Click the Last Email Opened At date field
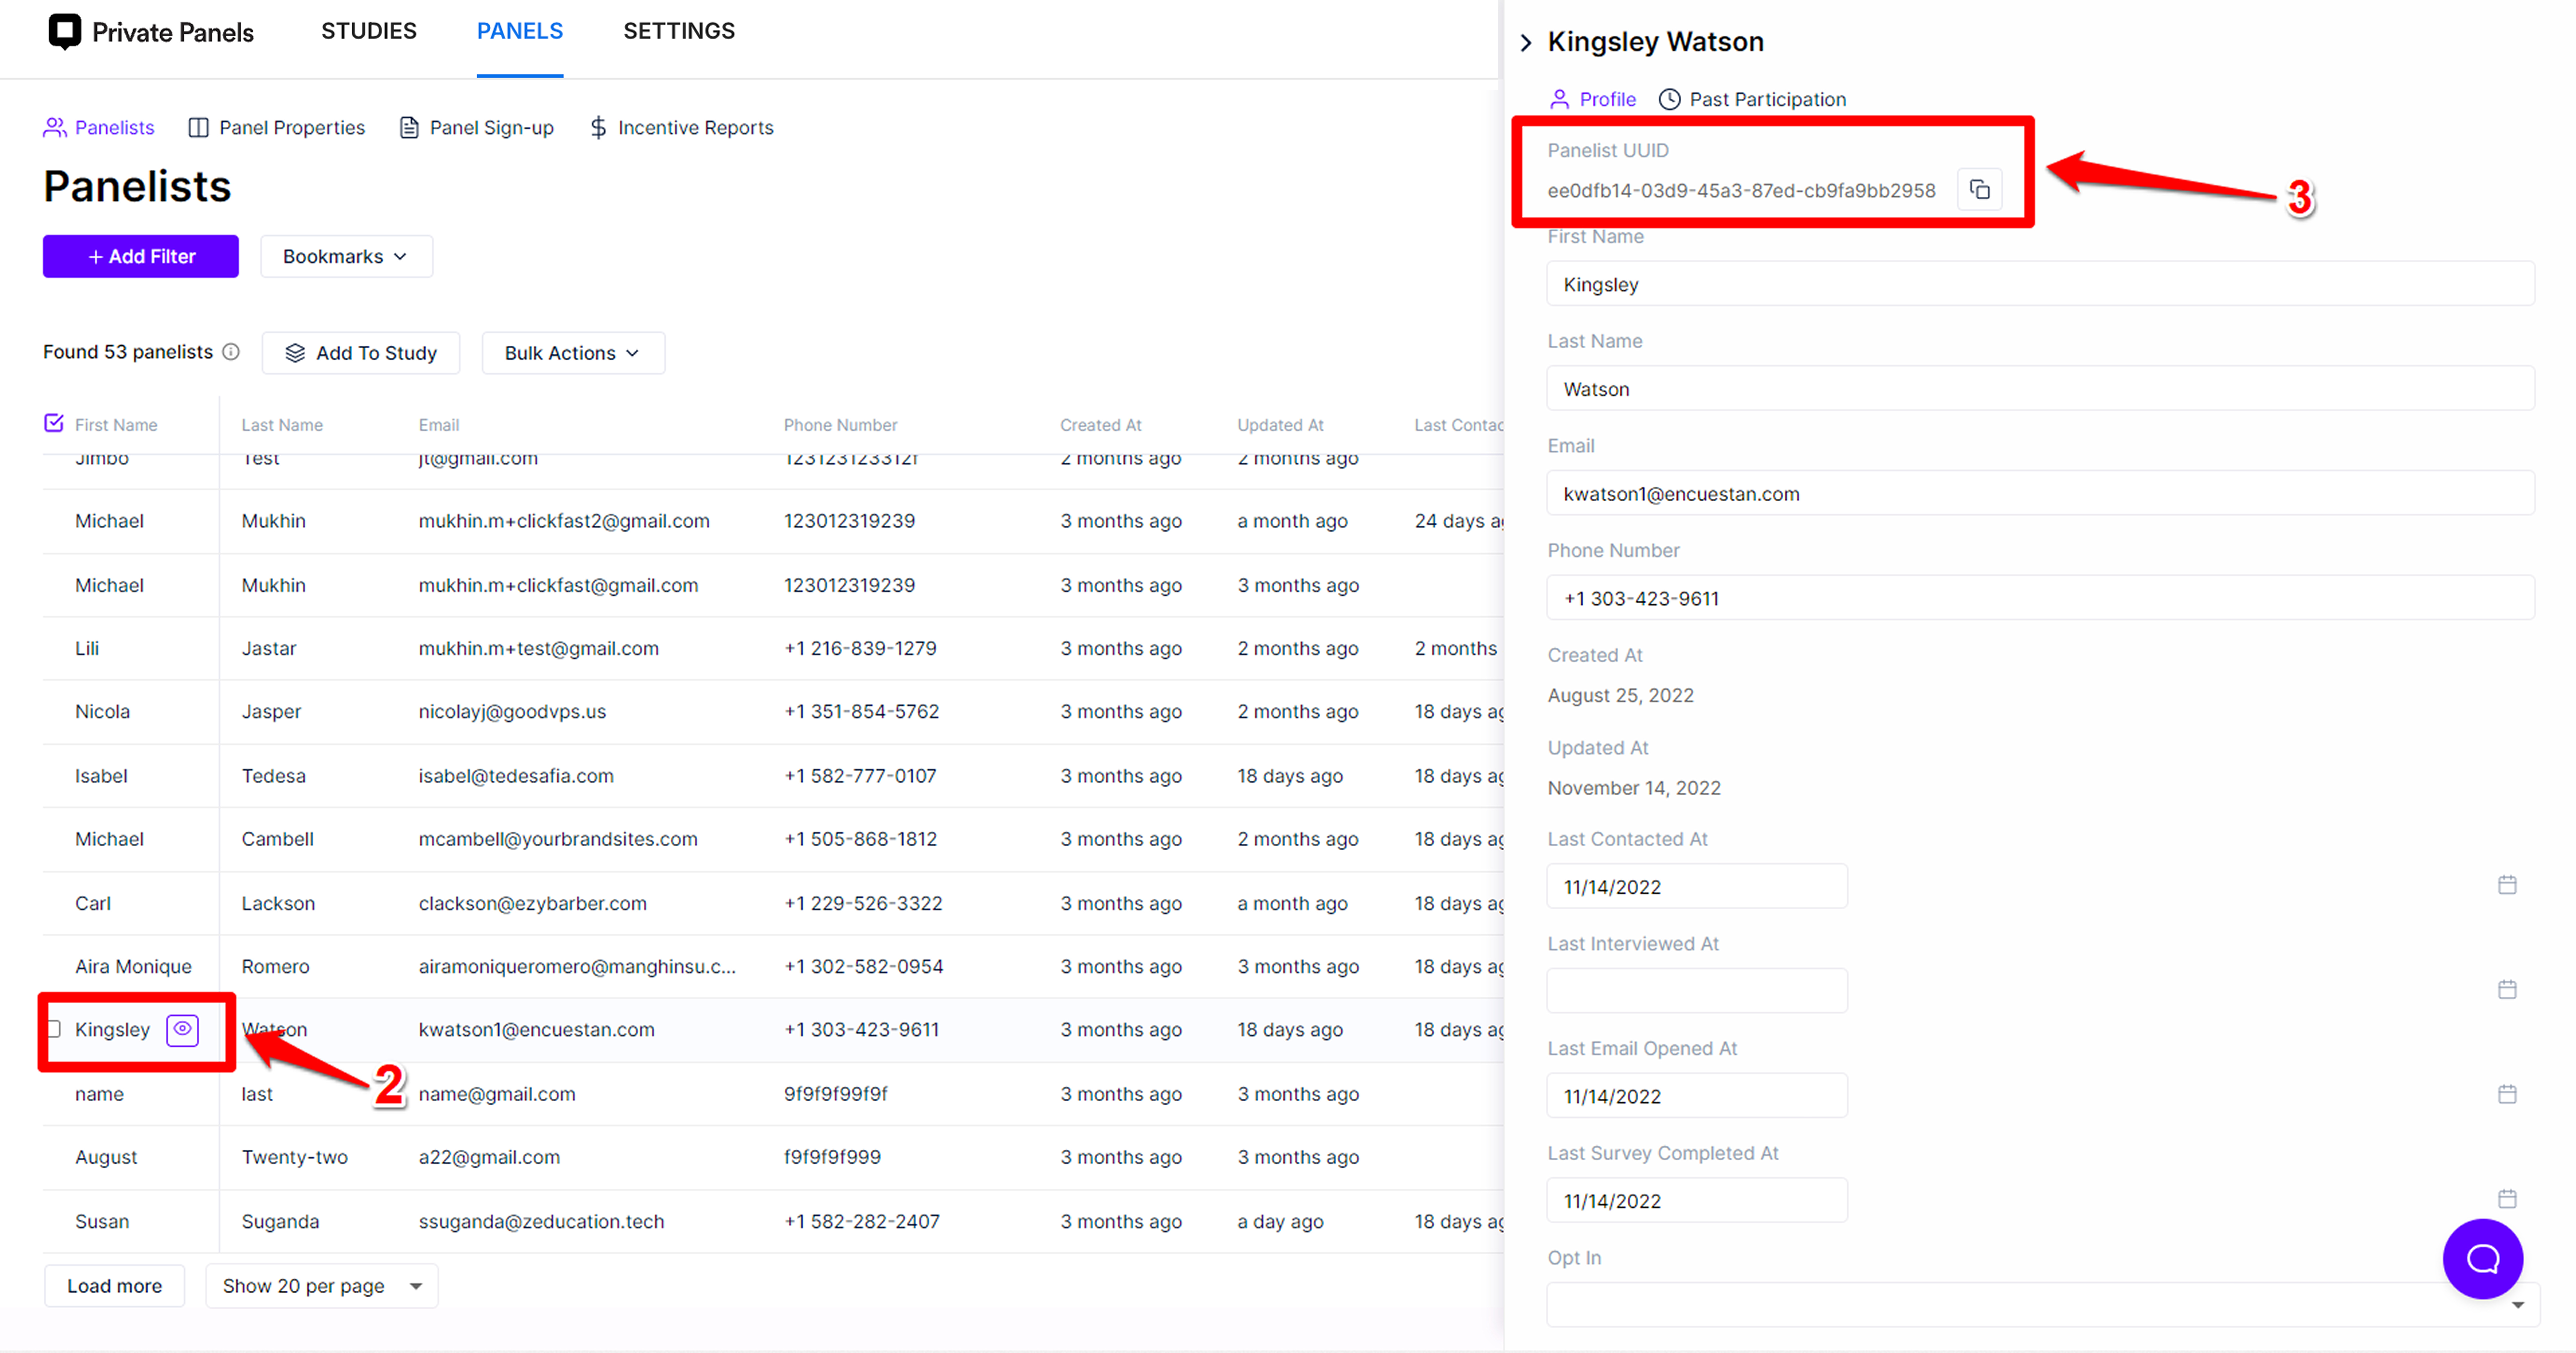The width and height of the screenshot is (2576, 1353). [1697, 1096]
